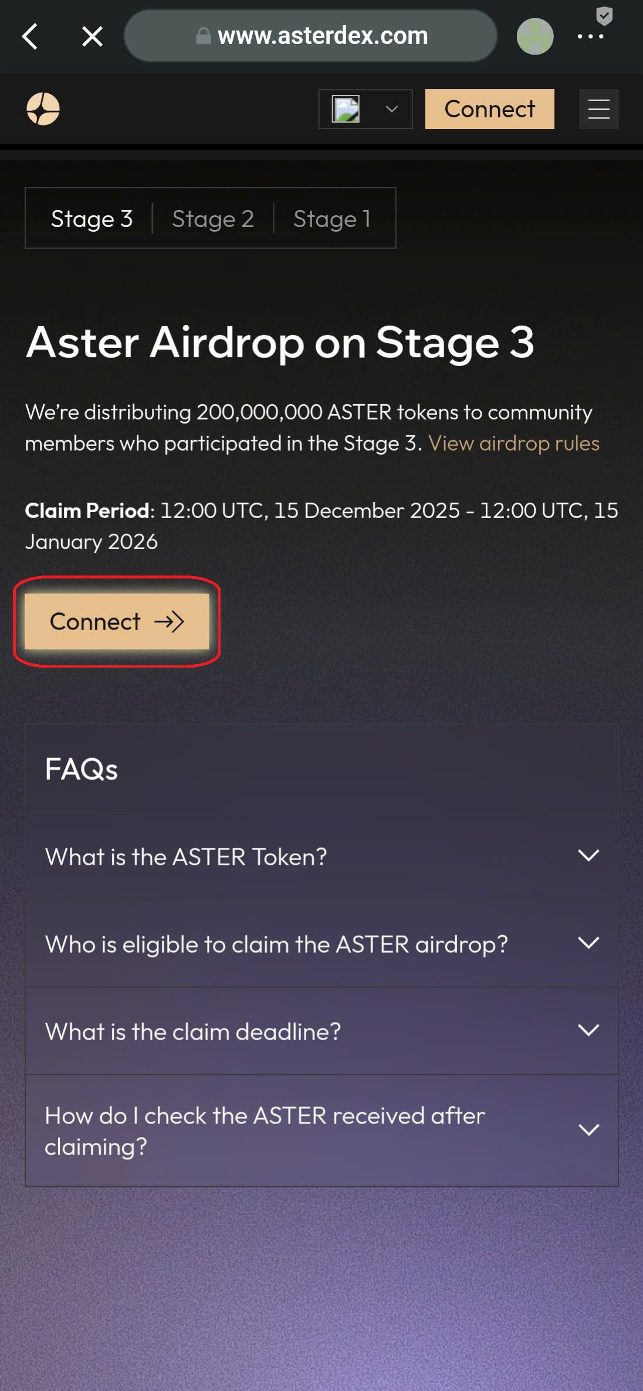Switch to the Stage 2 tab
The height and width of the screenshot is (1391, 643).
(212, 218)
